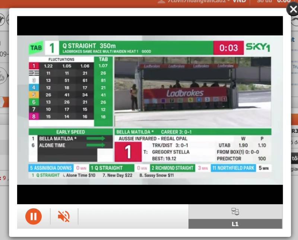Select the L1 stream tab

click(235, 224)
